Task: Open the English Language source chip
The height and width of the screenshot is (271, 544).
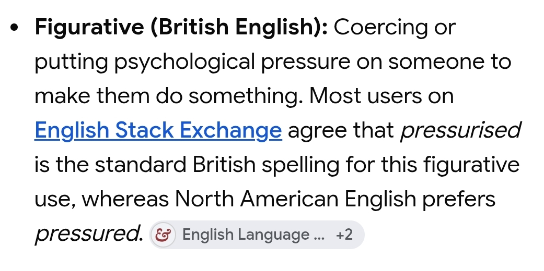Action: [257, 235]
